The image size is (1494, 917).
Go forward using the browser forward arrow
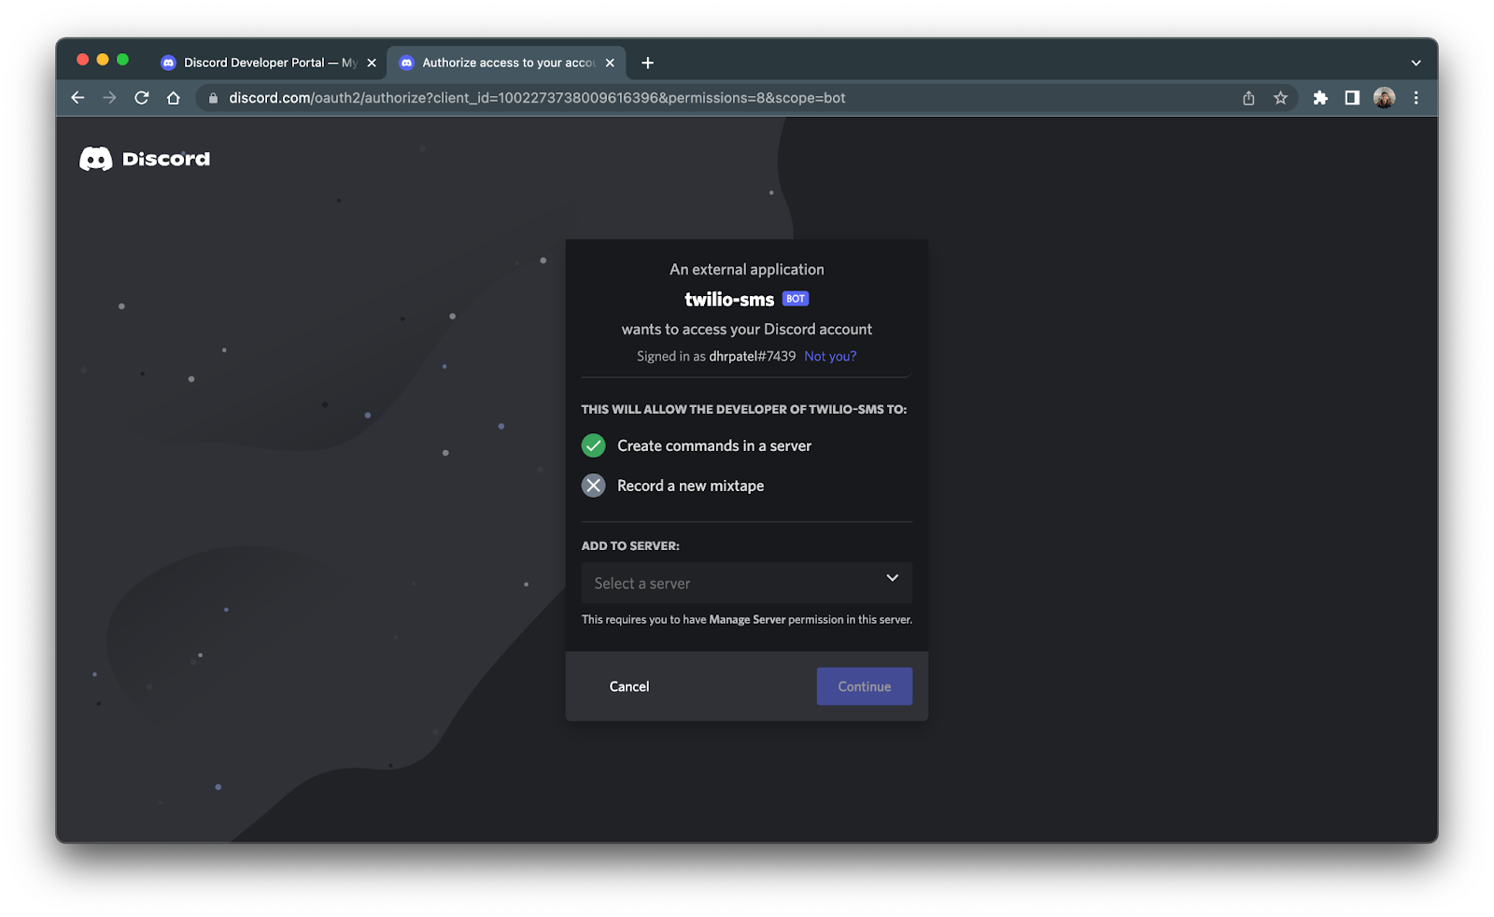109,98
